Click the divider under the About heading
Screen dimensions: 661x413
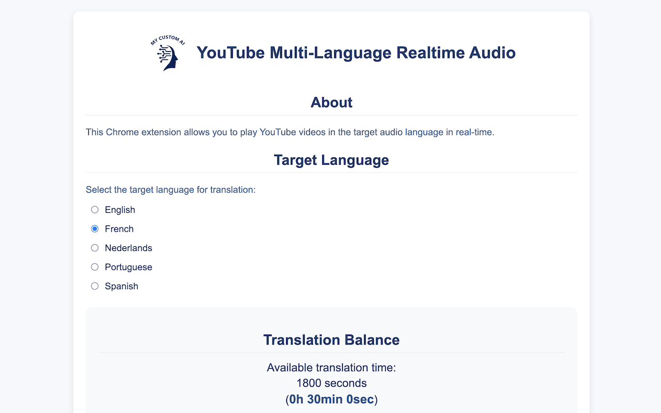tap(331, 115)
